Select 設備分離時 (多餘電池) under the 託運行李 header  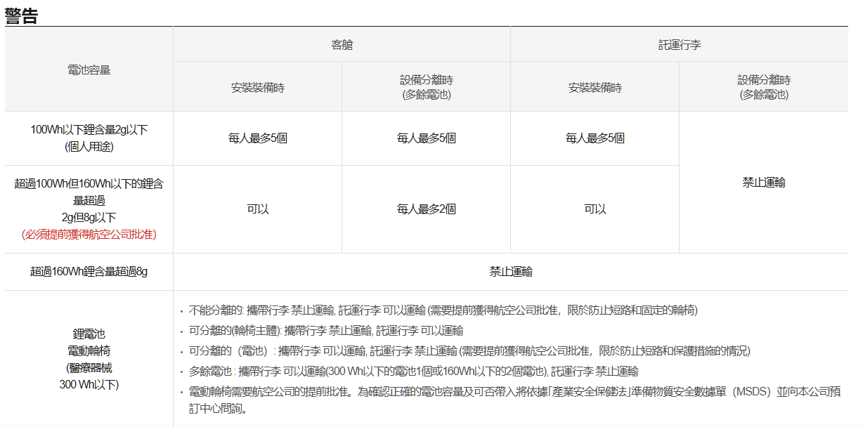click(764, 87)
